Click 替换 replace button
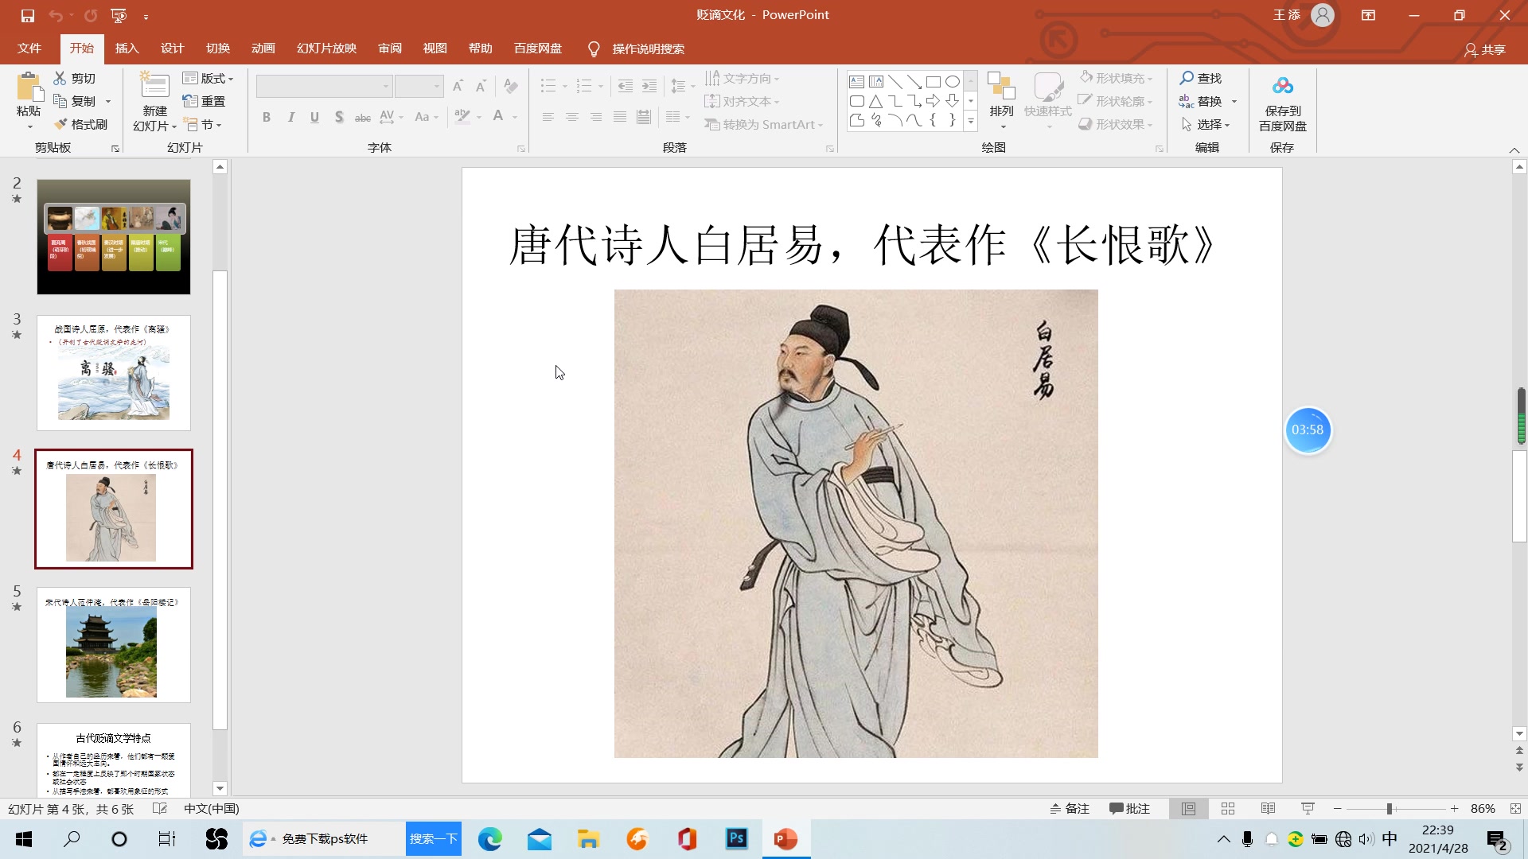 pyautogui.click(x=1201, y=101)
